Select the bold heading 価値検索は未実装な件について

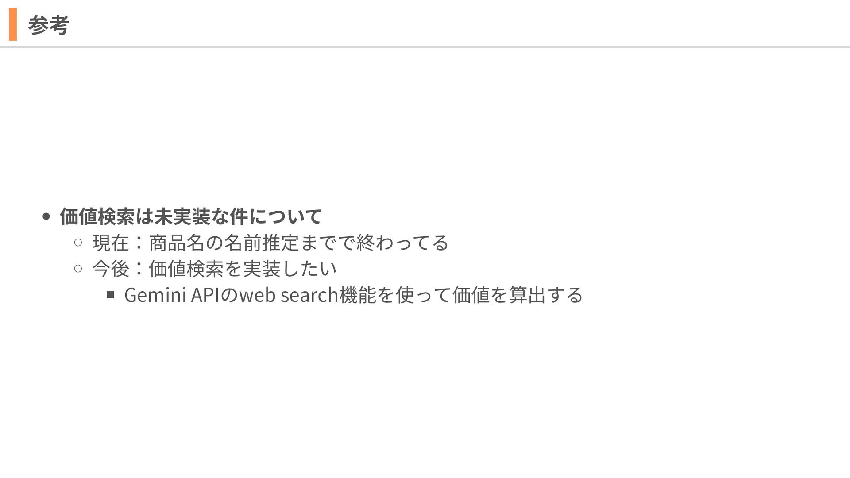pos(191,216)
